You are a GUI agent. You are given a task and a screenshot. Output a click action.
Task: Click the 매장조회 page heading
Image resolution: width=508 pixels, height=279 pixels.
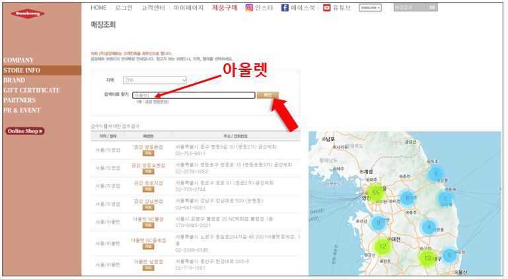(103, 24)
